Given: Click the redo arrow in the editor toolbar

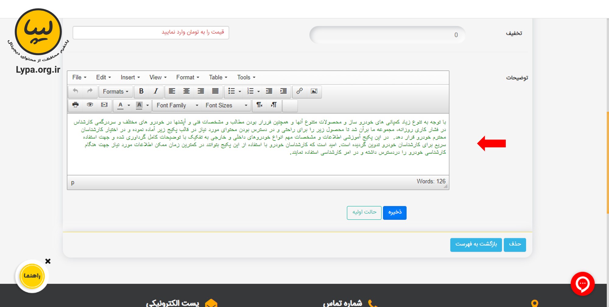Looking at the screenshot, I should tap(90, 91).
